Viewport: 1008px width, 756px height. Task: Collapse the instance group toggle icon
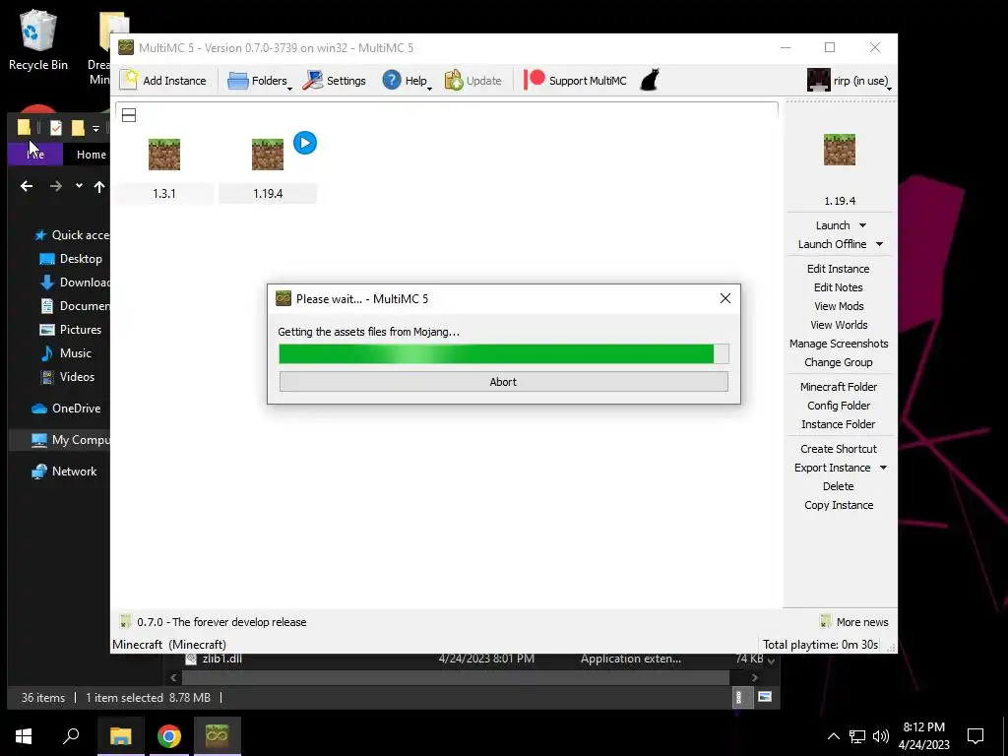tap(129, 116)
